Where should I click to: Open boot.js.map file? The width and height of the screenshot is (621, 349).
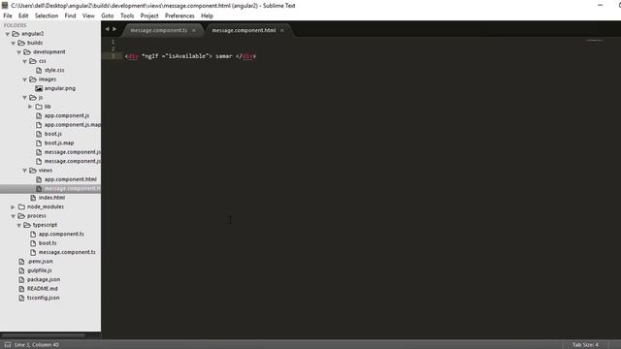tap(59, 143)
